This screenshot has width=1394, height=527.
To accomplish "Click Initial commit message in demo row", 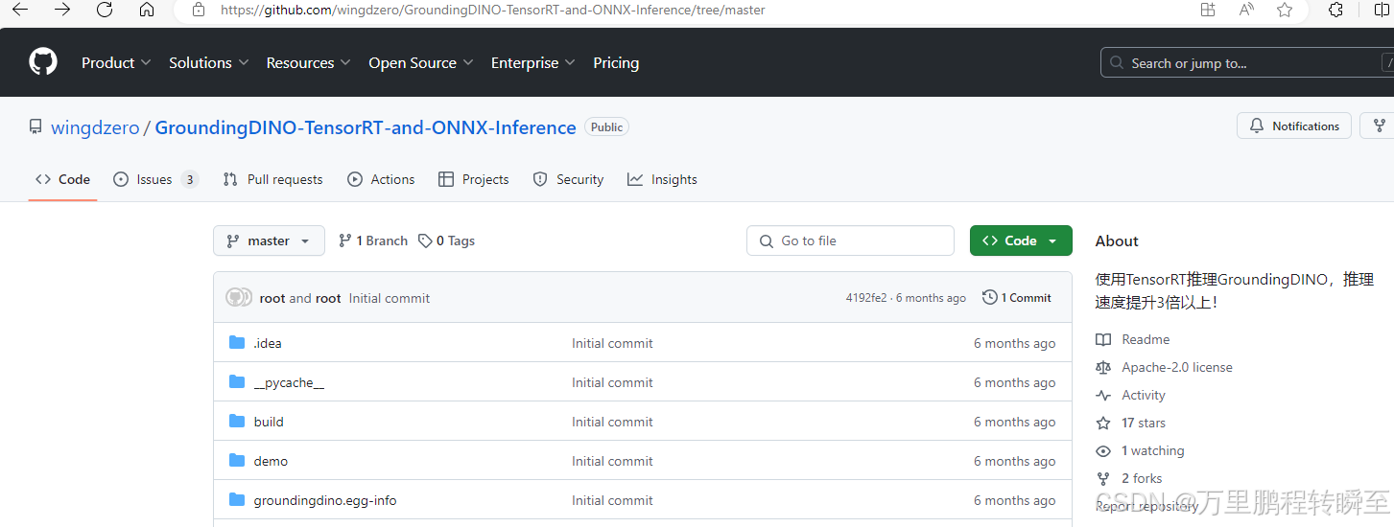I will coord(612,461).
